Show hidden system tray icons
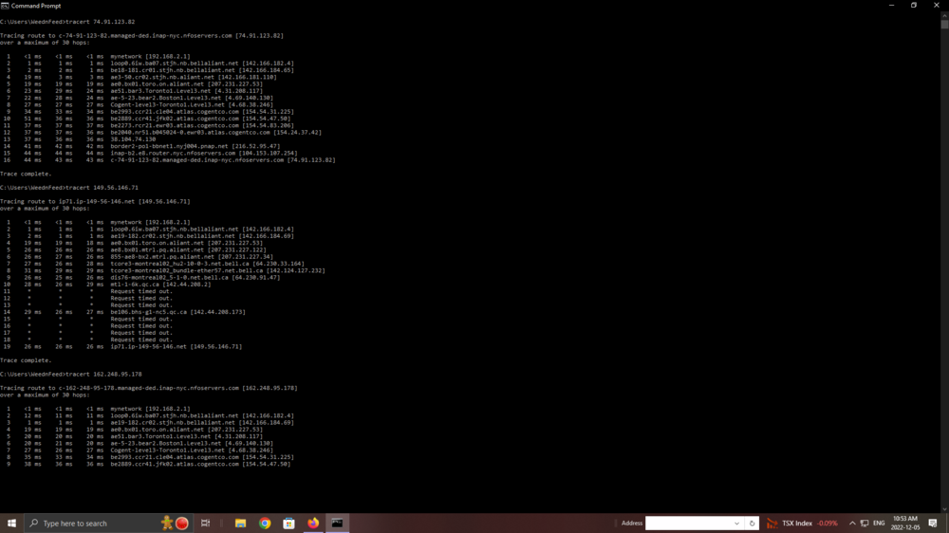 pos(852,524)
